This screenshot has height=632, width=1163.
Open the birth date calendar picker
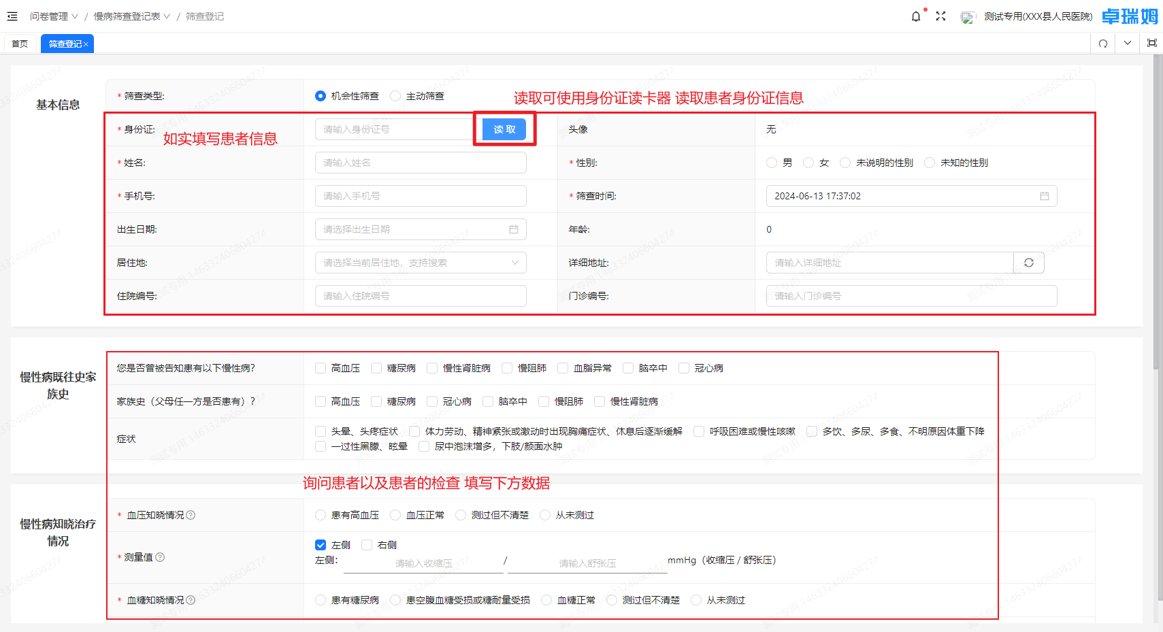tap(514, 229)
